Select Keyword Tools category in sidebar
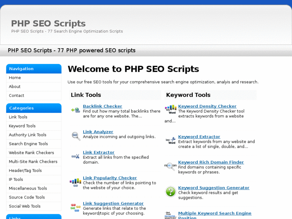292x219 pixels. (x=34, y=126)
